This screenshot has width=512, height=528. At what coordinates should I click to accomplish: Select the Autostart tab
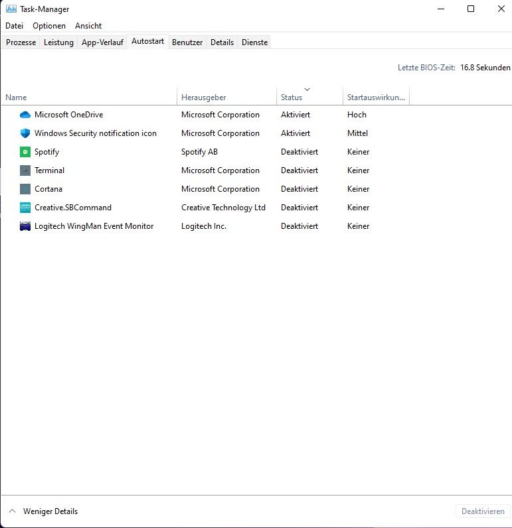[147, 41]
